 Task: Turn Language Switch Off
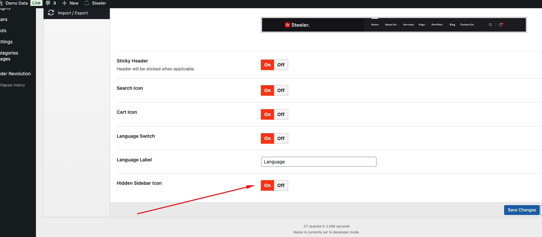click(x=281, y=138)
